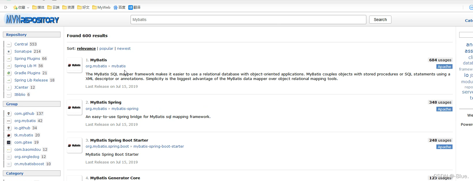Filter by com.github group link
Image resolution: width=473 pixels, height=181 pixels.
click(24, 114)
